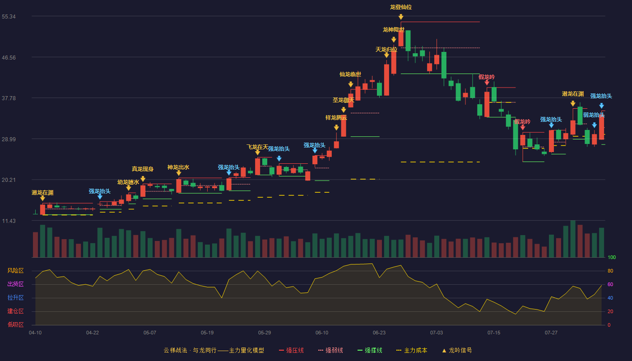Click the 05-29 date label

(x=265, y=333)
